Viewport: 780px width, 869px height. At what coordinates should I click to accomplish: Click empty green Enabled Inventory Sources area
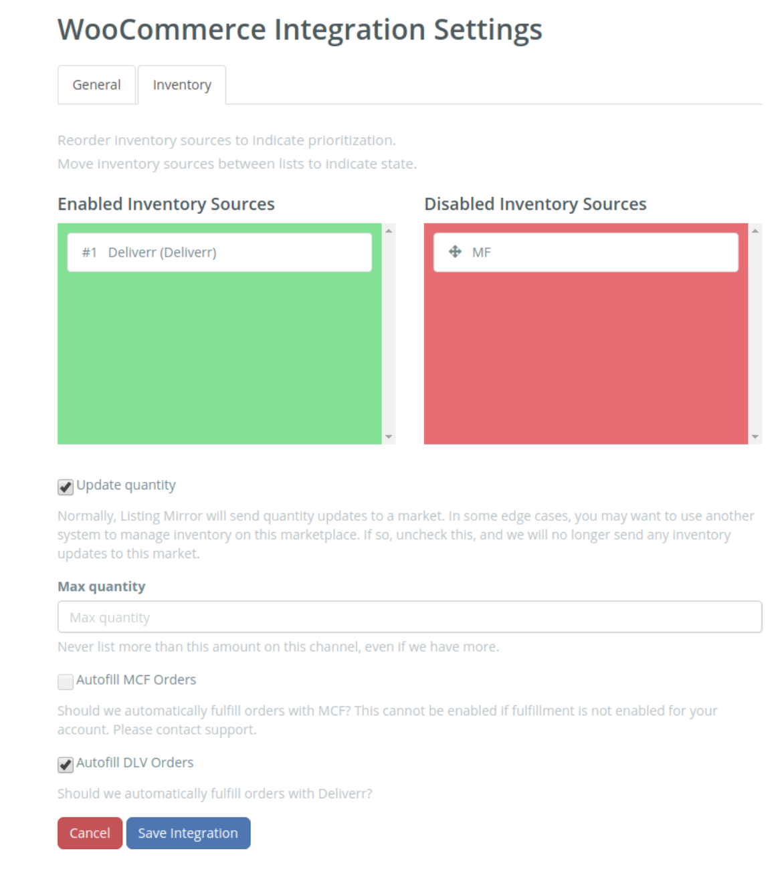point(219,358)
